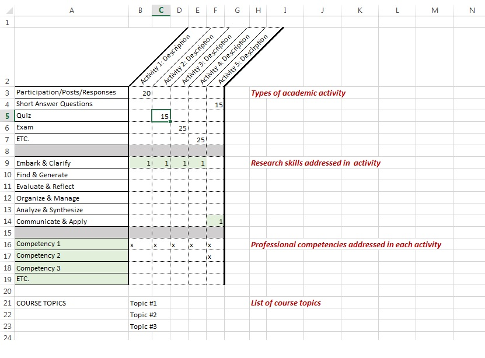Select the Competency 2 label cell
This screenshot has width=485, height=358.
[x=71, y=255]
